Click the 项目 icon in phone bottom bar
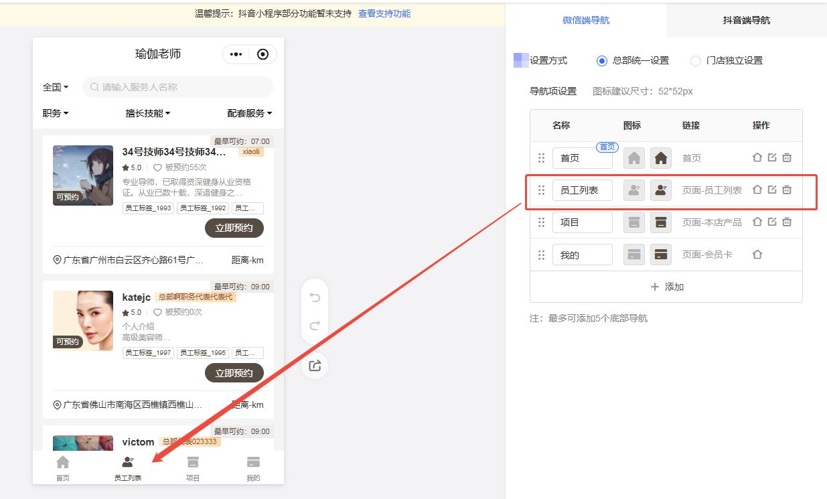The width and height of the screenshot is (827, 499). click(193, 462)
